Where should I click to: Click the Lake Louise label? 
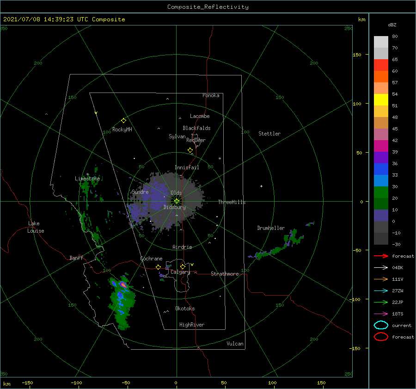point(36,227)
